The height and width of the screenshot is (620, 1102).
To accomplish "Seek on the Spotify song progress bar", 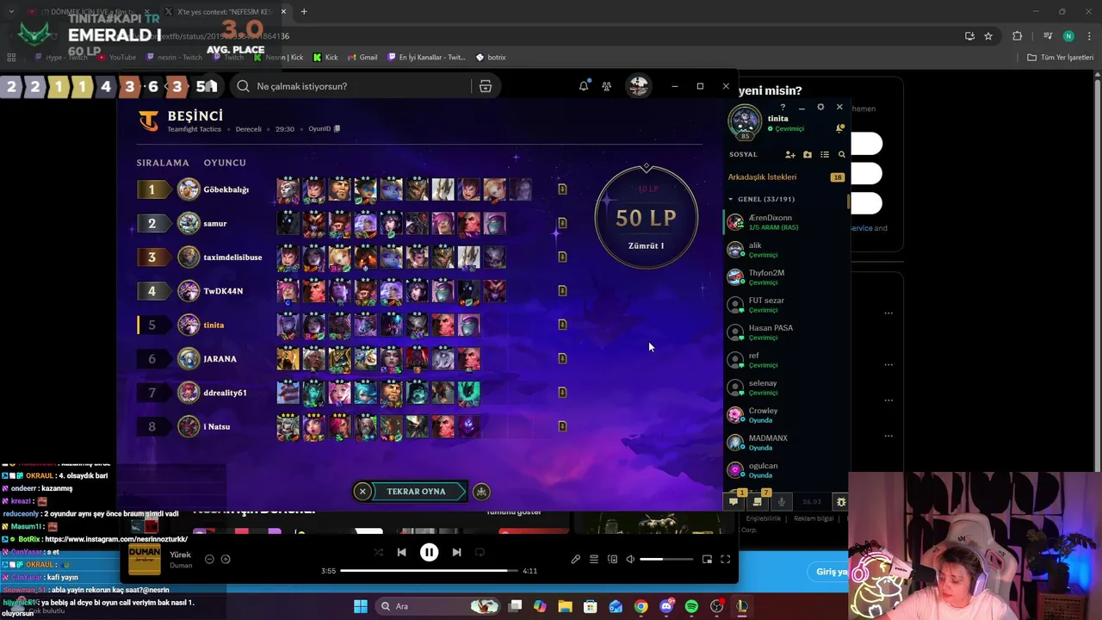I will pyautogui.click(x=430, y=570).
